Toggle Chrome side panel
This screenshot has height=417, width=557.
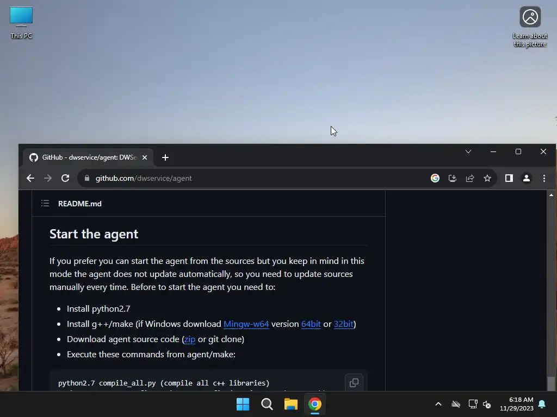coord(509,178)
